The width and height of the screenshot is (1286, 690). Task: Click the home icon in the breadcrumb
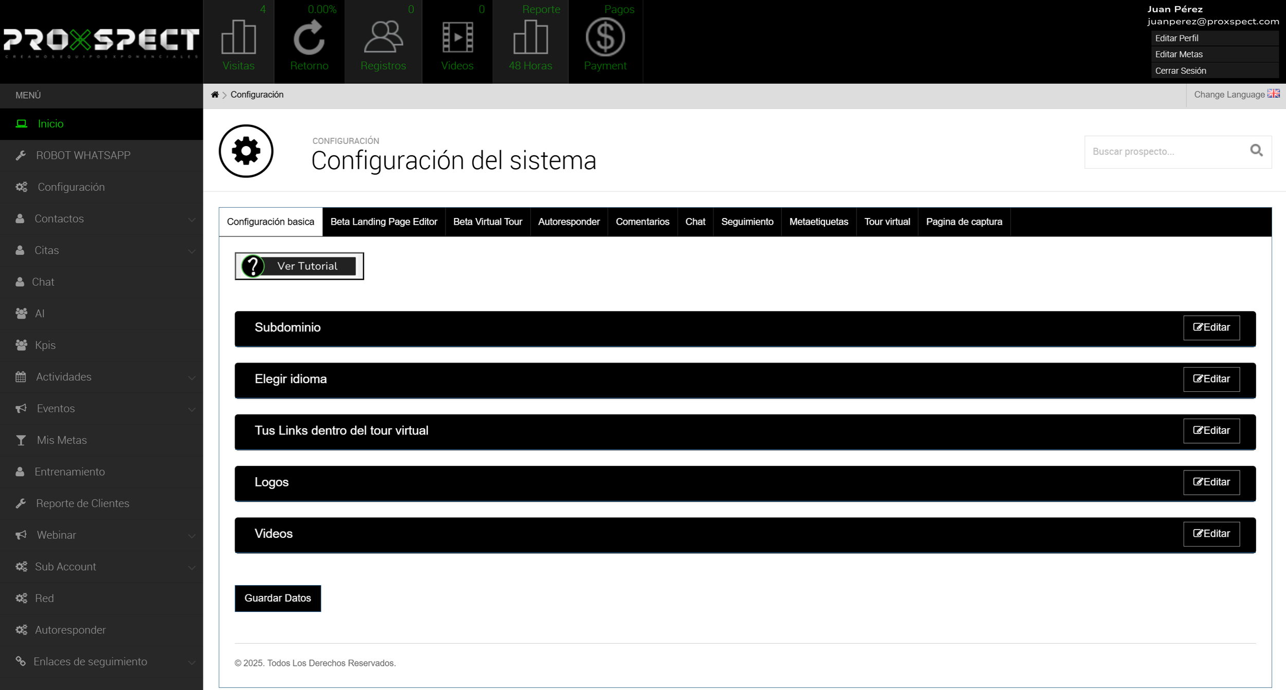(x=215, y=95)
